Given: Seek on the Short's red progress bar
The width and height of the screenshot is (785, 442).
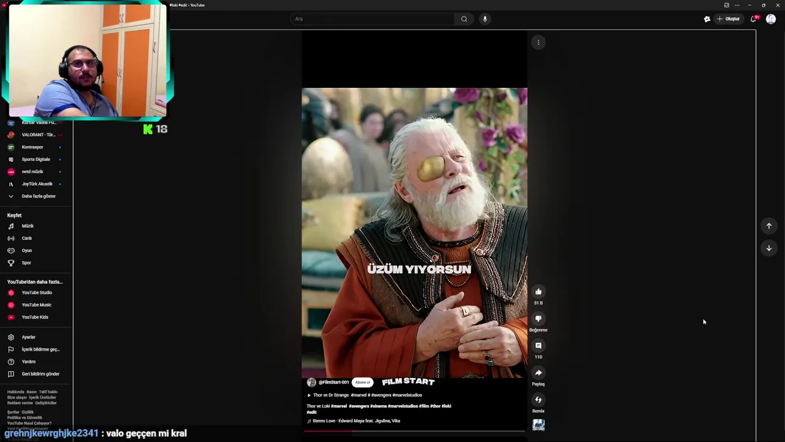Looking at the screenshot, I should click(414, 431).
